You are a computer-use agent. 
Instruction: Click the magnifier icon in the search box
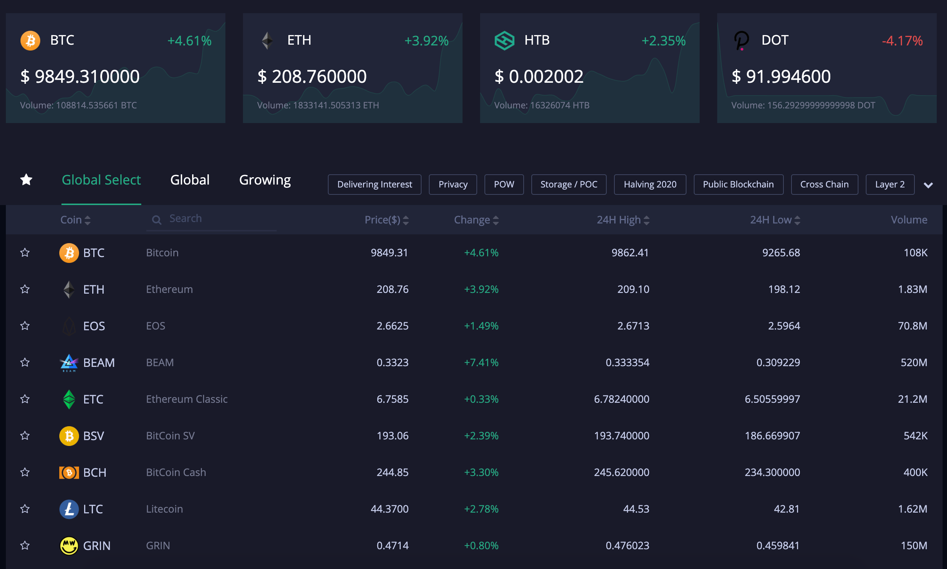tap(156, 220)
